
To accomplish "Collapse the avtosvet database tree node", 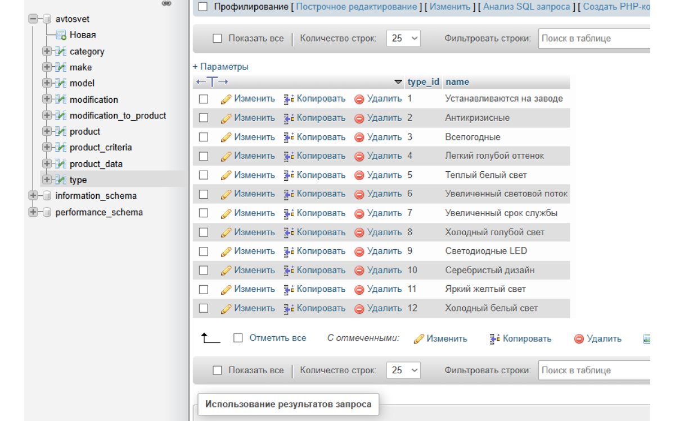I will [33, 19].
